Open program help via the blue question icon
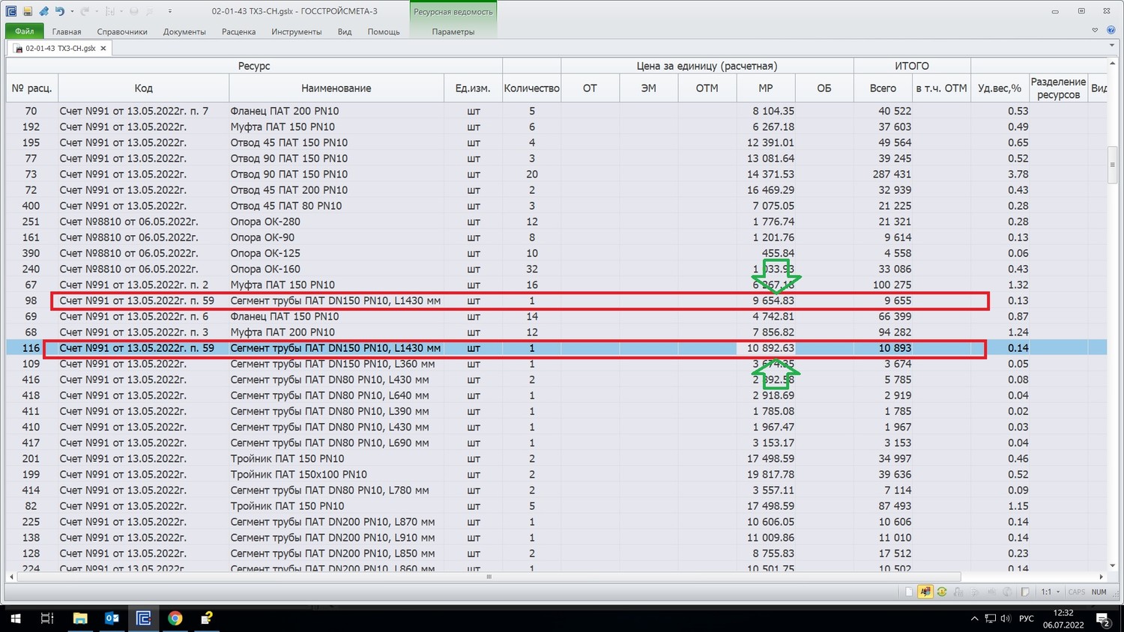Screen dimensions: 1124x632 click(1112, 30)
